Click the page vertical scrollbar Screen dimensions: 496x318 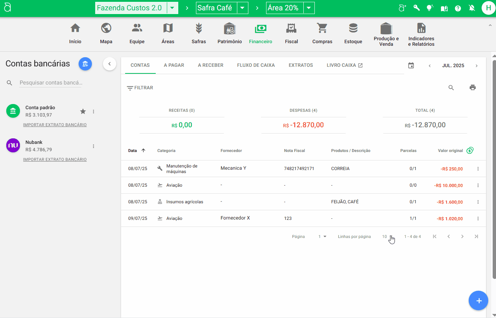pos(494,166)
